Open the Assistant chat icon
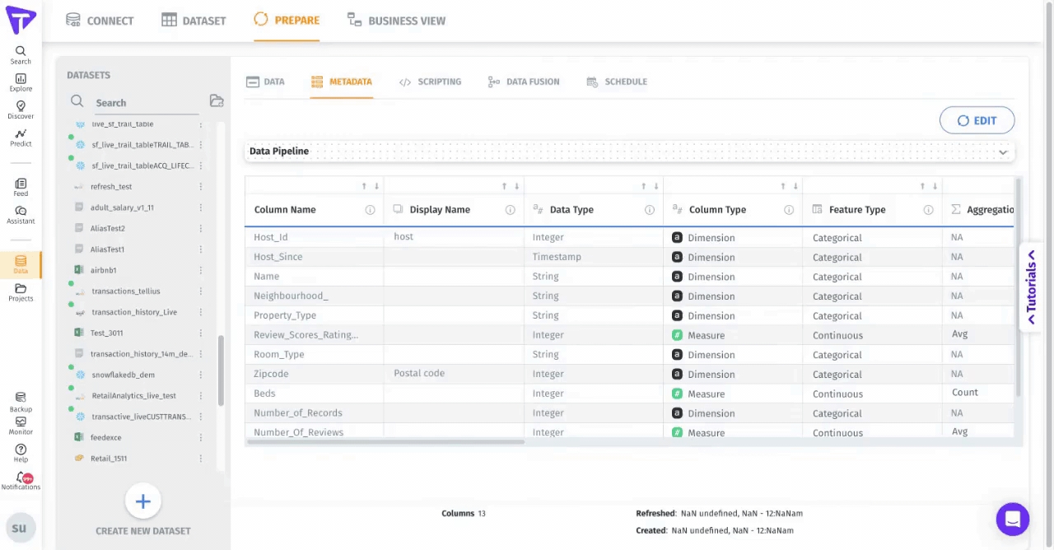 (x=21, y=214)
